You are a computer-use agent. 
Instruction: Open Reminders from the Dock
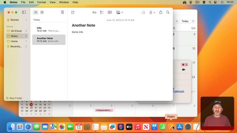click(96, 127)
